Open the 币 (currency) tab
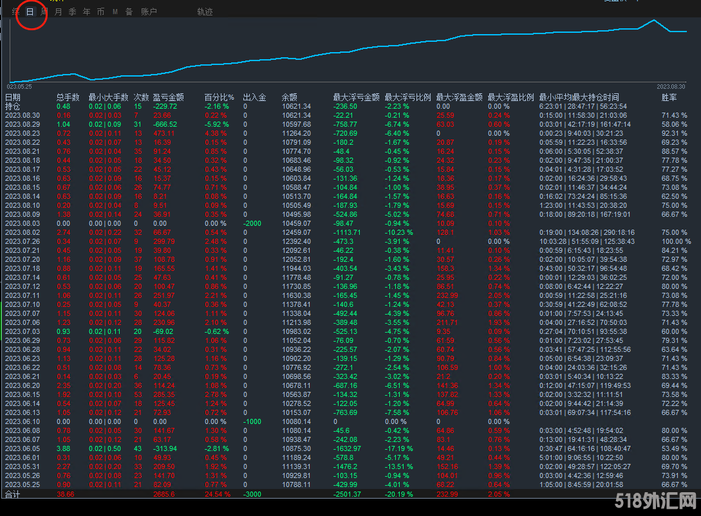Viewport: 701px width, 516px height. point(100,12)
